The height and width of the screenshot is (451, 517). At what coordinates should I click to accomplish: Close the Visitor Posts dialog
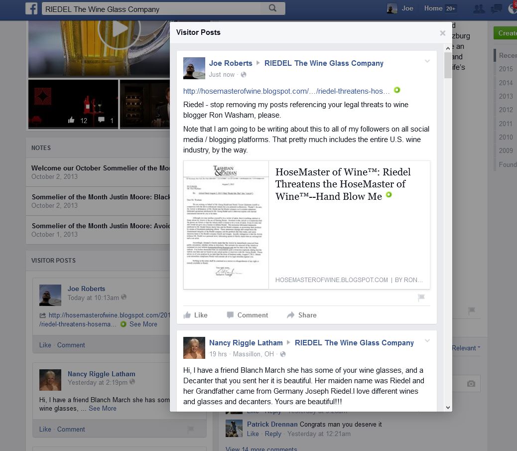coord(442,33)
